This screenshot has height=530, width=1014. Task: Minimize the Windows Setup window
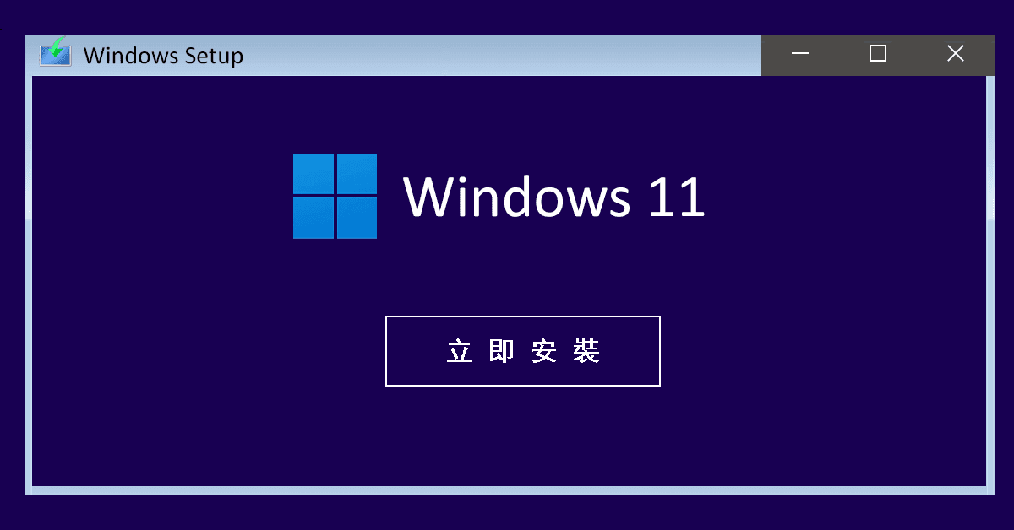(x=800, y=55)
